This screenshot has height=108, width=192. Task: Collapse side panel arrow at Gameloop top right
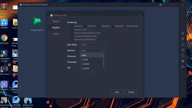pyautogui.click(x=183, y=5)
